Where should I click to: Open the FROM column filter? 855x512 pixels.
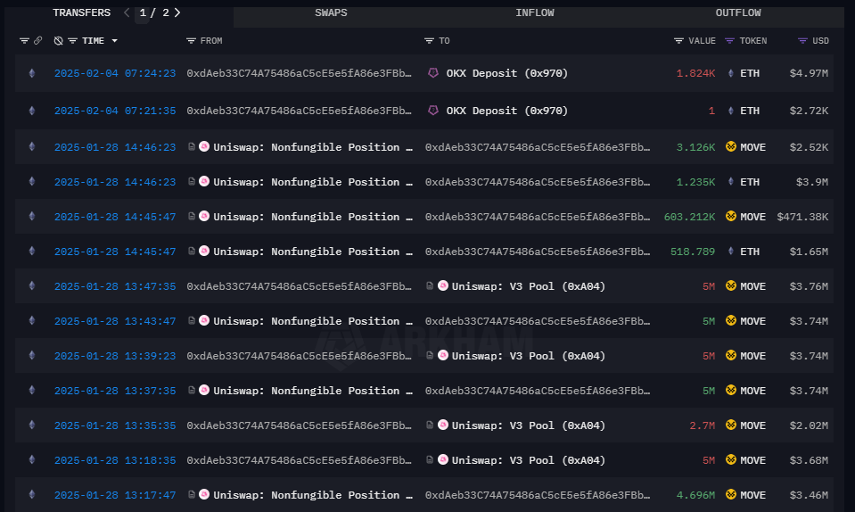[x=191, y=41]
